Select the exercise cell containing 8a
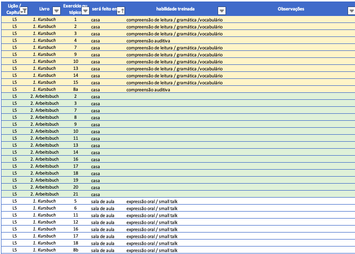 point(75,90)
